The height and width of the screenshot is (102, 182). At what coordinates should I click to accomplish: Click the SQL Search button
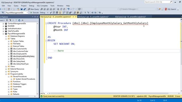tap(170, 9)
